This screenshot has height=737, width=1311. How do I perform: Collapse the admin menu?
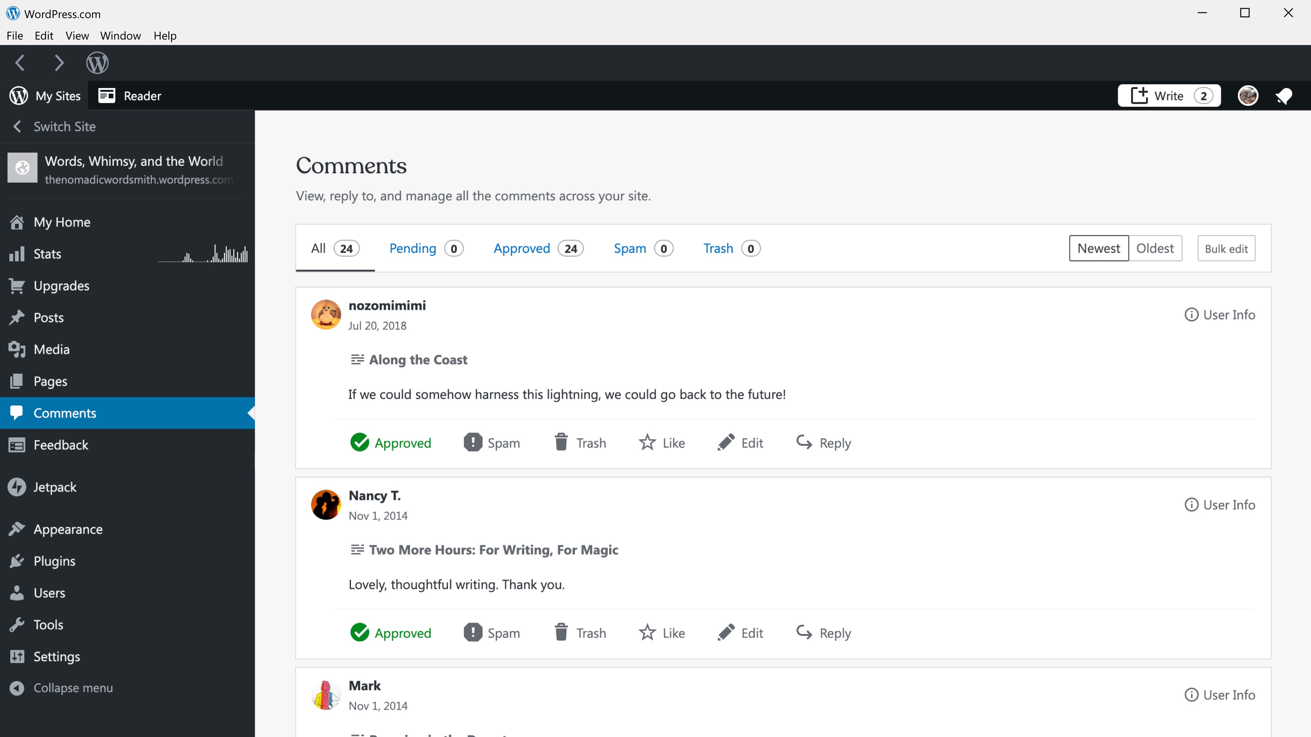coord(73,687)
